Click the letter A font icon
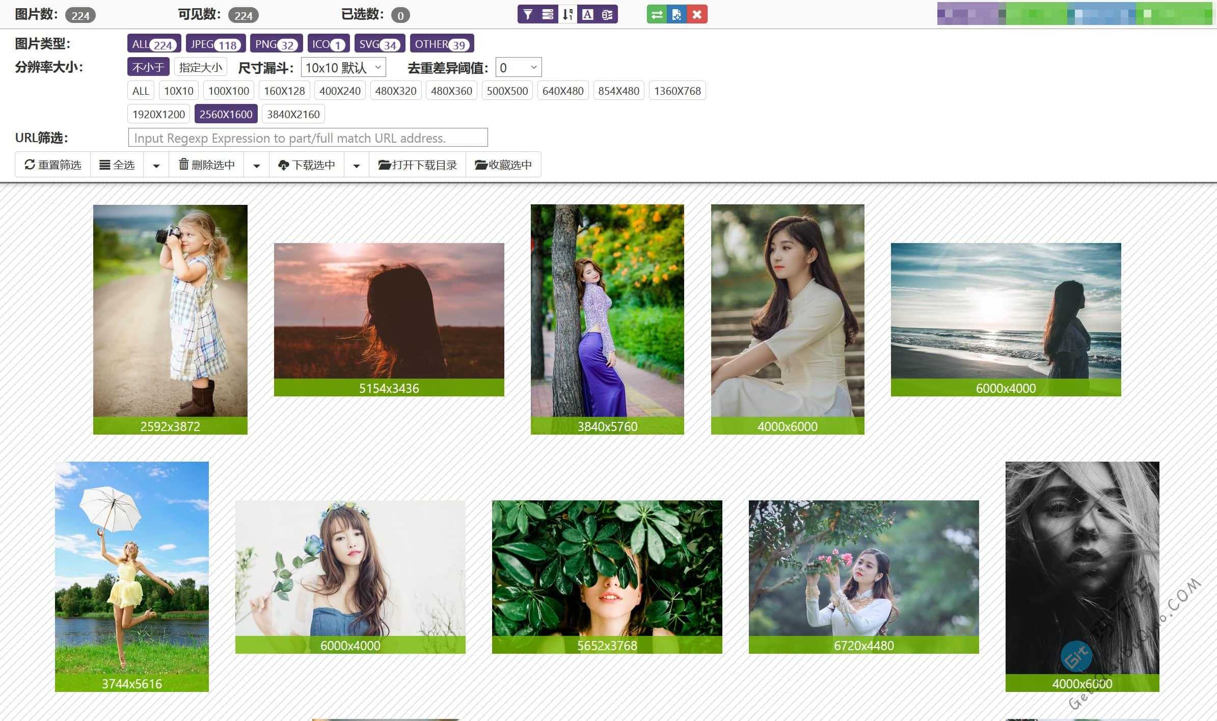This screenshot has height=721, width=1217. pyautogui.click(x=587, y=14)
